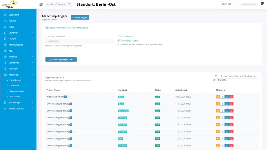Open the Hidden Features sidebar menu
This screenshot has width=267, height=150.
(x=18, y=109)
